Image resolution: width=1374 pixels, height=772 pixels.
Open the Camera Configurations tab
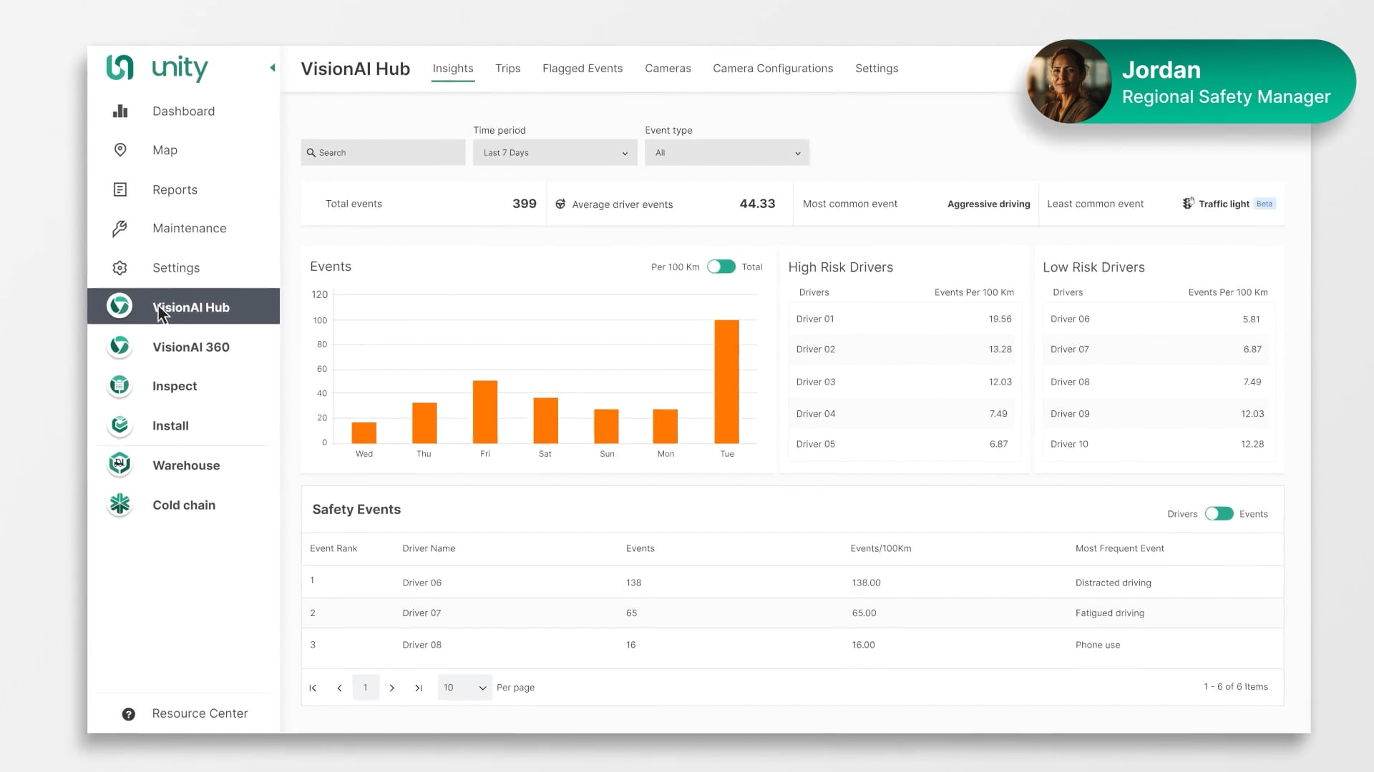[x=772, y=69]
